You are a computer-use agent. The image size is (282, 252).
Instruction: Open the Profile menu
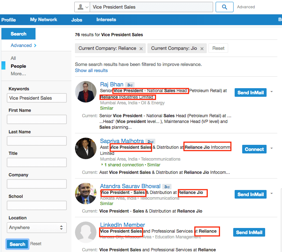tap(9, 20)
